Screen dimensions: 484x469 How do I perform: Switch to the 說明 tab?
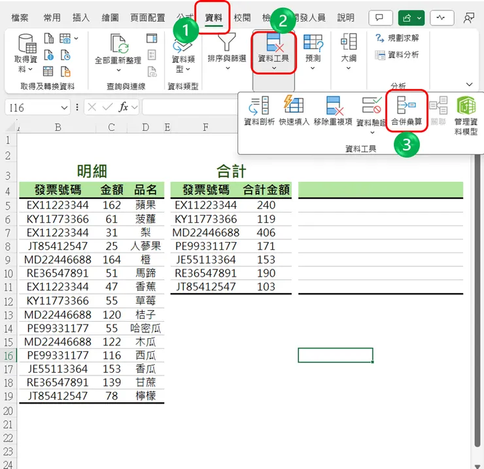[346, 18]
